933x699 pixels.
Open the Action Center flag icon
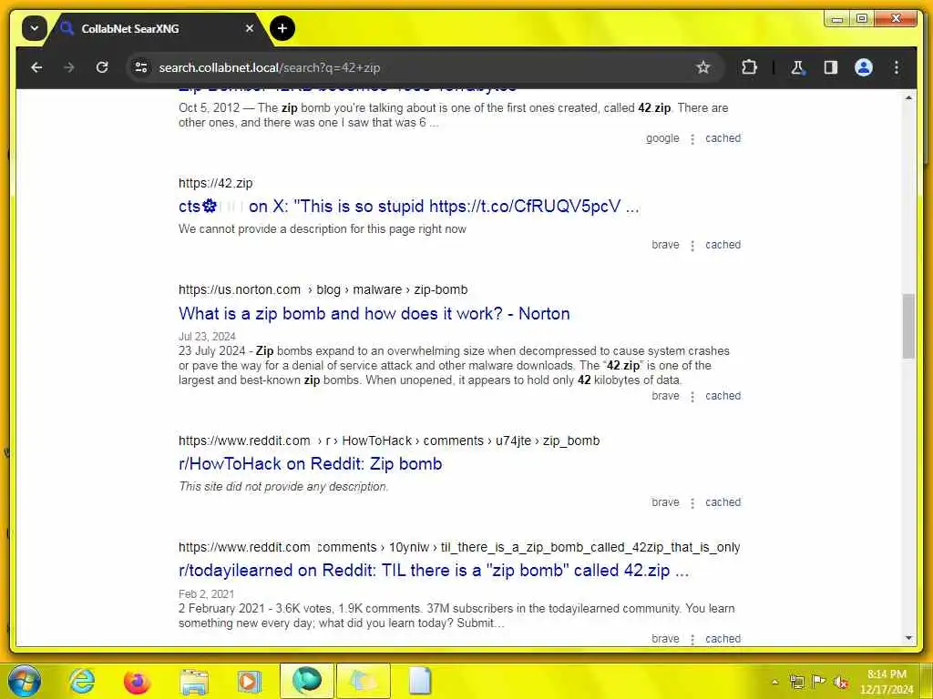(x=818, y=682)
